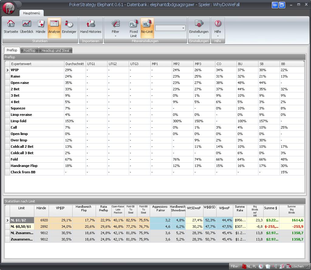Click the 300% Limp fold MP2 cell
The width and height of the screenshot is (311, 270).
click(x=183, y=121)
